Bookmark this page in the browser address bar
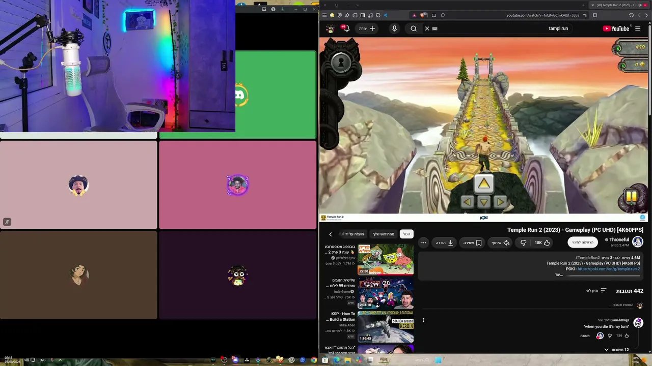 tap(595, 15)
